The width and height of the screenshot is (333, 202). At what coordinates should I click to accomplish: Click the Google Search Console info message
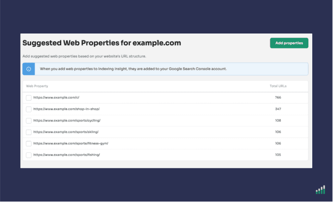tap(133, 68)
